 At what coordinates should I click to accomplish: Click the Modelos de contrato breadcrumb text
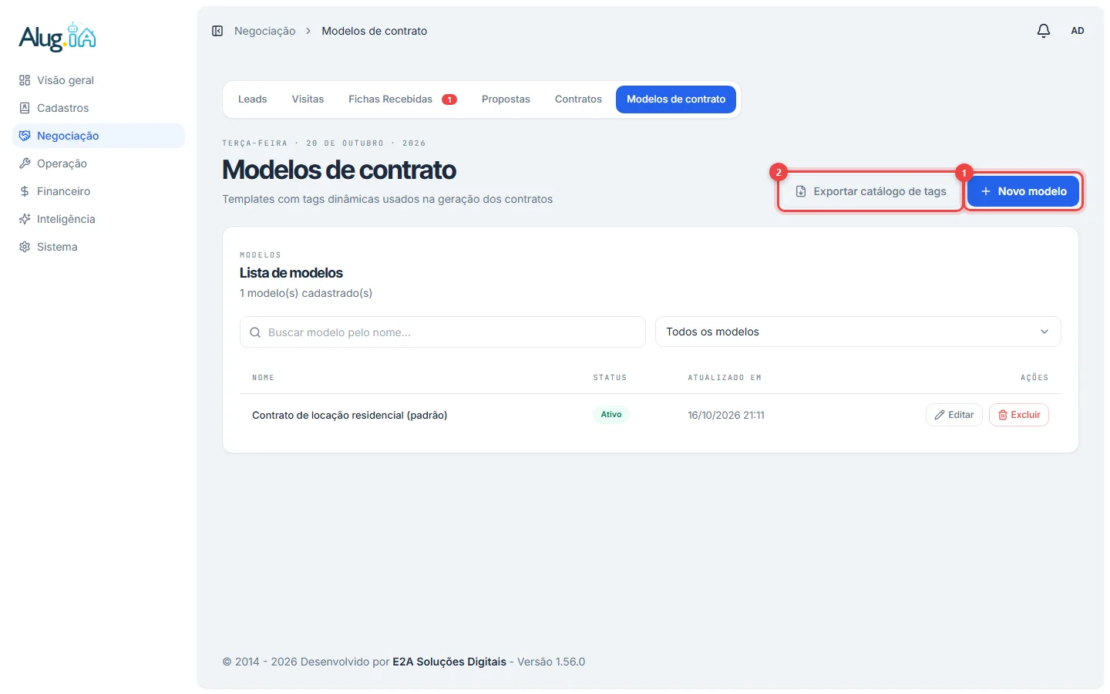tap(375, 31)
